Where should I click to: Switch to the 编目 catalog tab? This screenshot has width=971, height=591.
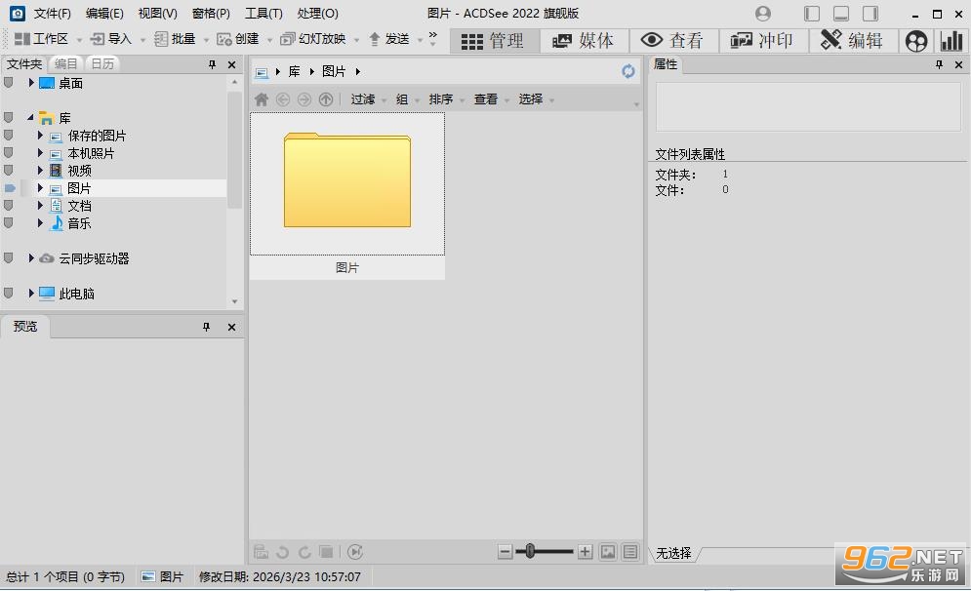[65, 63]
